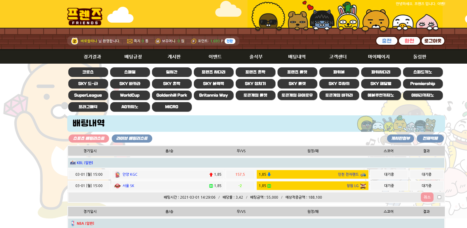Tick the bet selection checkbox
The height and width of the screenshot is (228, 467).
[439, 197]
